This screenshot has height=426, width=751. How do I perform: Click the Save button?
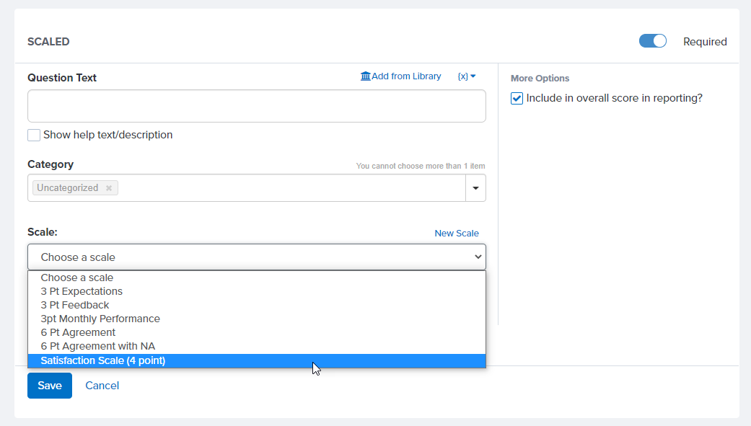click(50, 386)
